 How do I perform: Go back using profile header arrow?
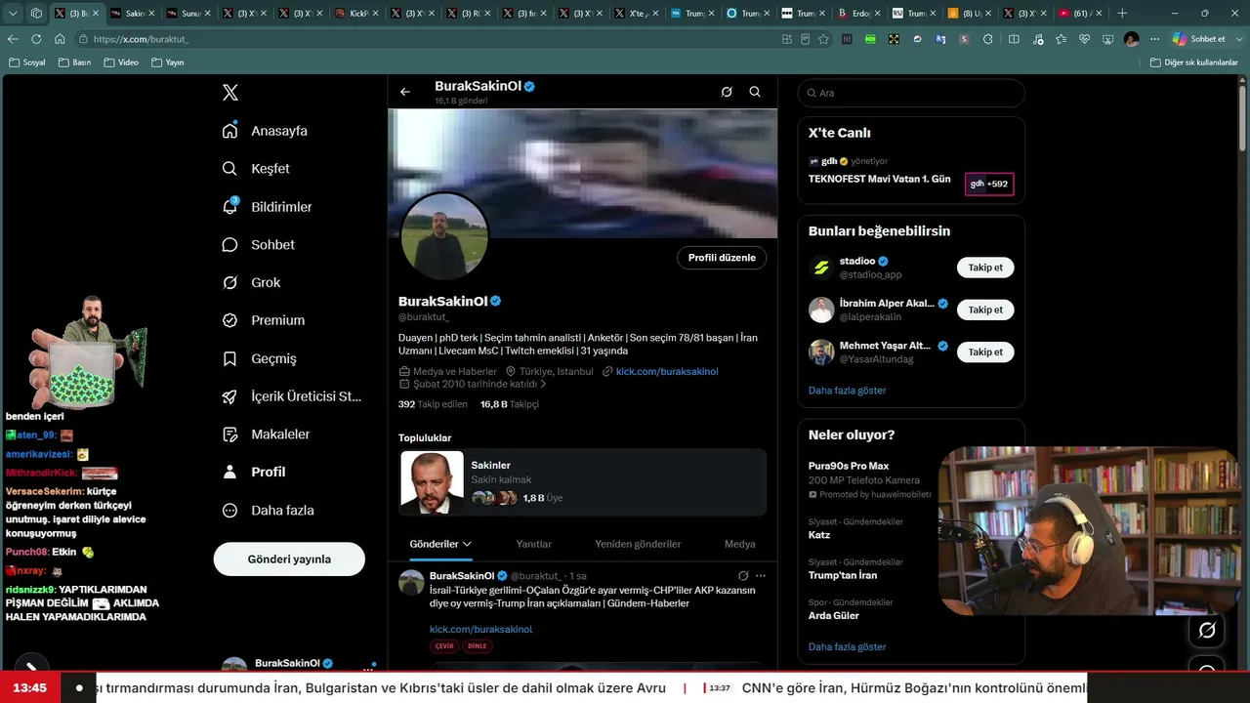(405, 92)
